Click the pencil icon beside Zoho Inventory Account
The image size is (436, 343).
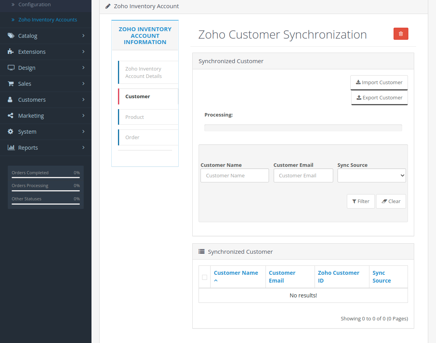coord(108,6)
